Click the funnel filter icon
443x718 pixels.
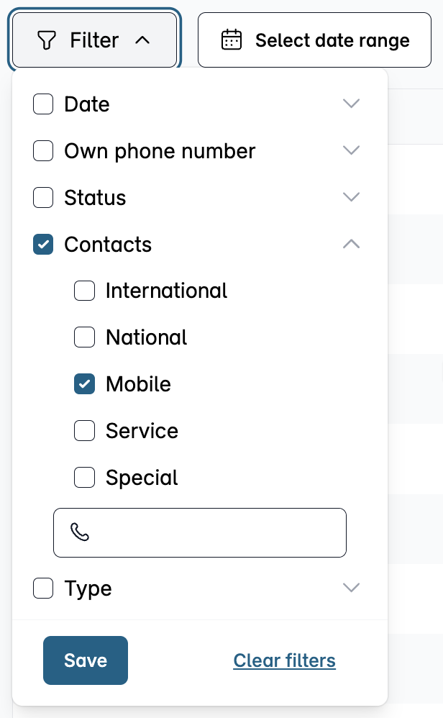click(x=46, y=40)
